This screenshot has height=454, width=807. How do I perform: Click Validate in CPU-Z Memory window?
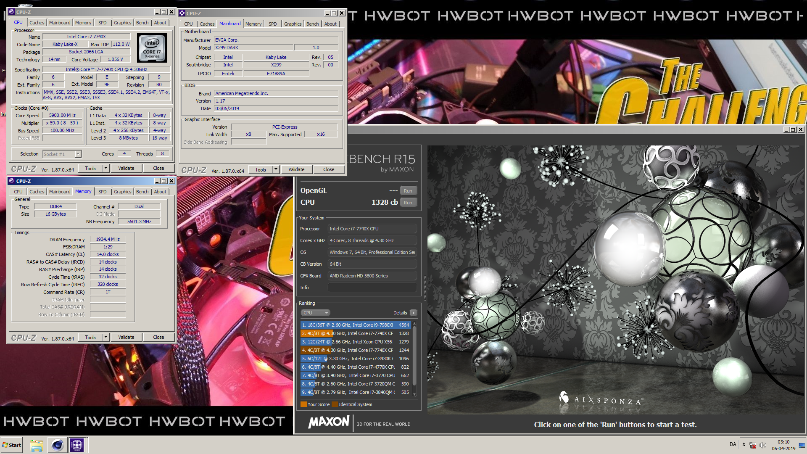(126, 337)
